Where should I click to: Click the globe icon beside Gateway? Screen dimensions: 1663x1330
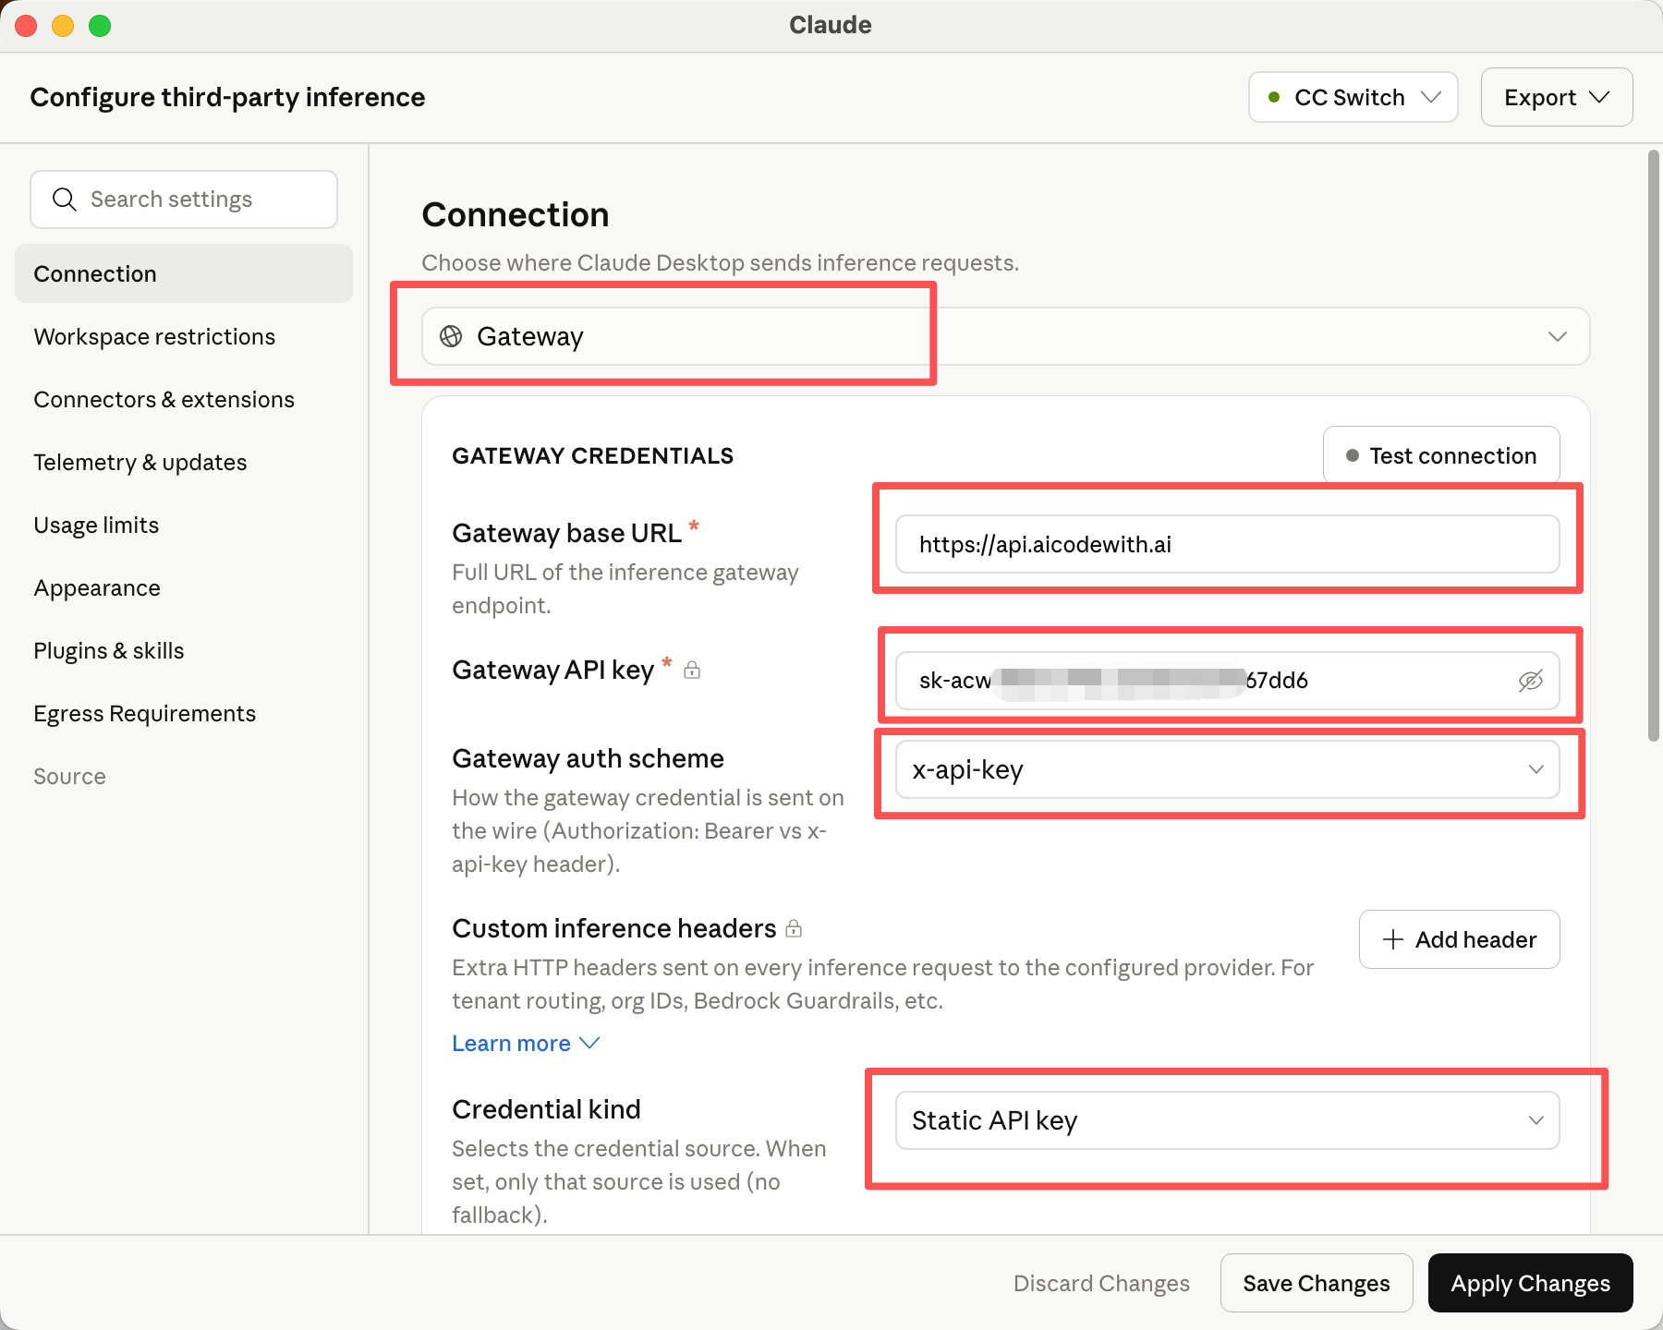point(451,336)
